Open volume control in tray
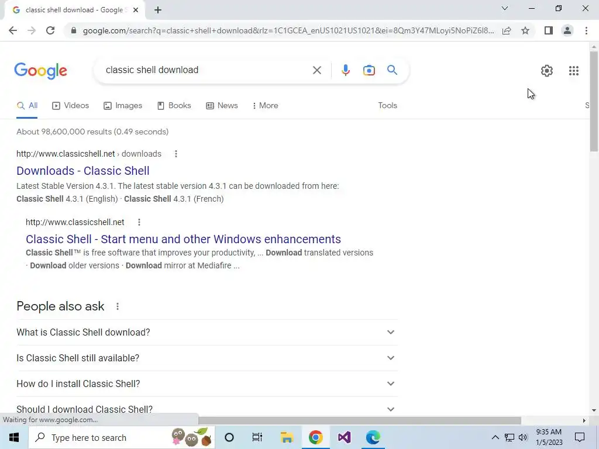The image size is (599, 449). click(523, 437)
